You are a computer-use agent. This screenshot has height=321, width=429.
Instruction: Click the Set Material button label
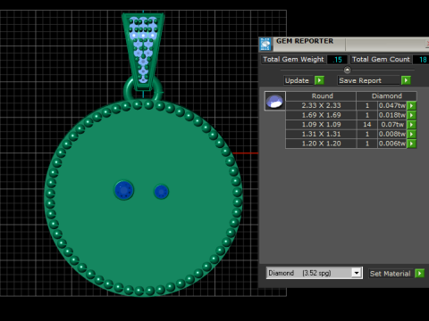point(390,274)
